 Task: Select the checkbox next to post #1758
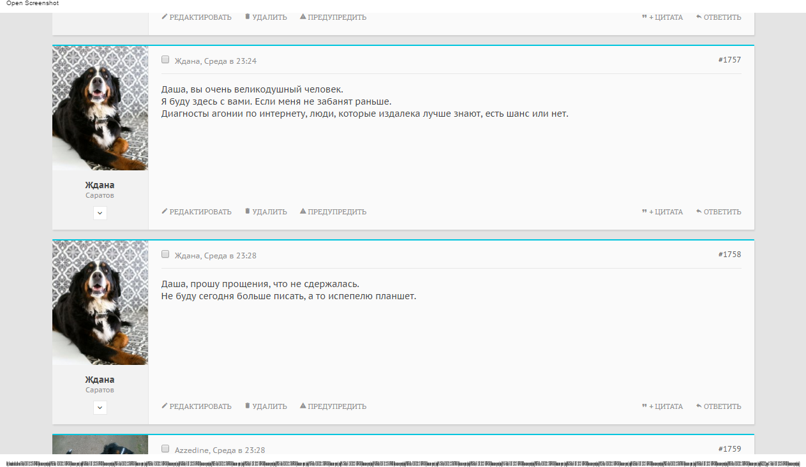pyautogui.click(x=165, y=255)
